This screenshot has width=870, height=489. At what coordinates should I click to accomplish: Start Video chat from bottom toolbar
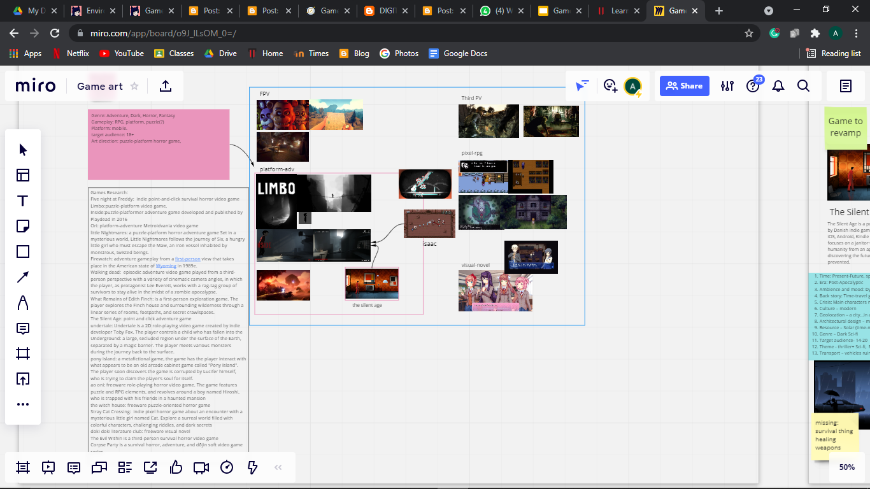(x=201, y=467)
